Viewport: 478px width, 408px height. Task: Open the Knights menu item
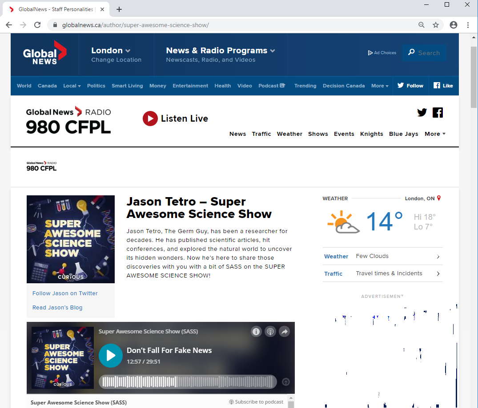click(x=371, y=134)
